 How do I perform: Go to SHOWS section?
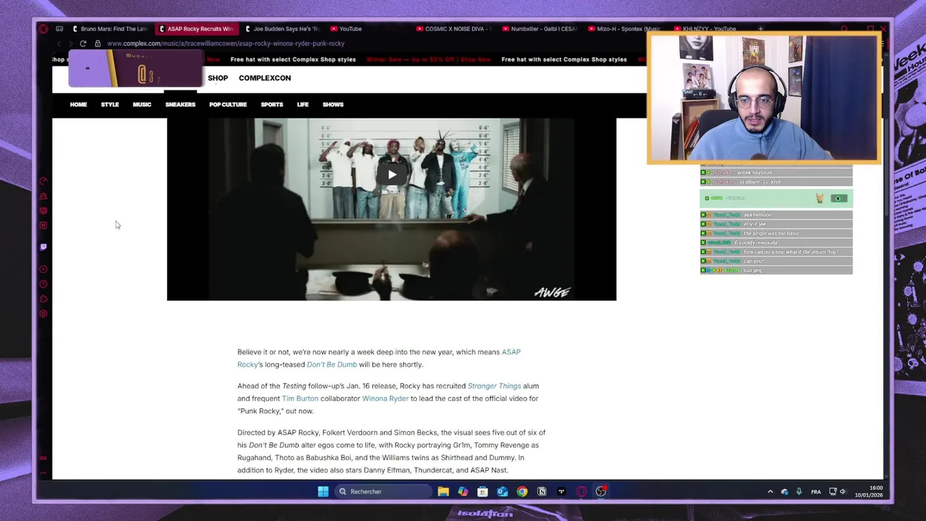[x=333, y=104]
